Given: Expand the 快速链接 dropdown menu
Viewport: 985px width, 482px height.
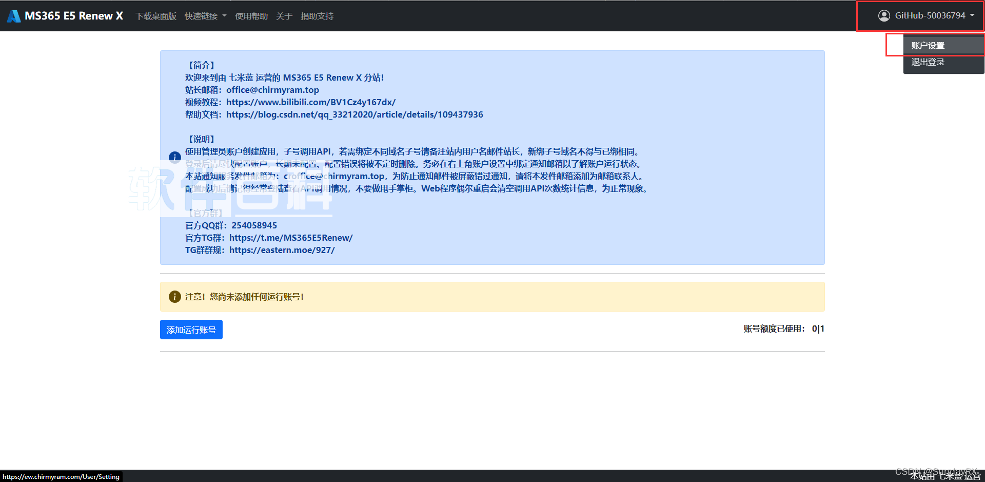Looking at the screenshot, I should coord(205,16).
